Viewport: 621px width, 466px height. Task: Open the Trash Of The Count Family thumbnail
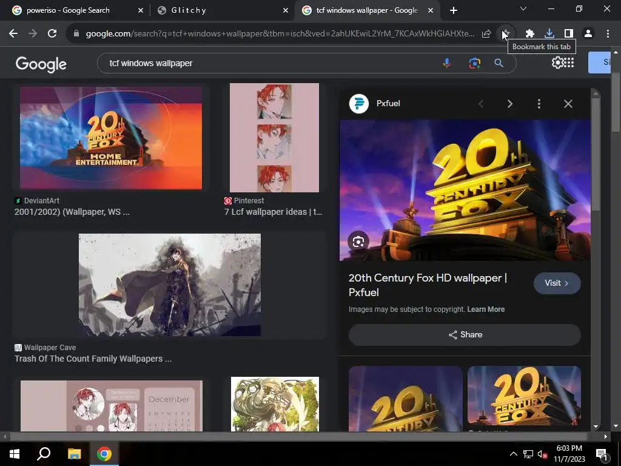click(170, 285)
